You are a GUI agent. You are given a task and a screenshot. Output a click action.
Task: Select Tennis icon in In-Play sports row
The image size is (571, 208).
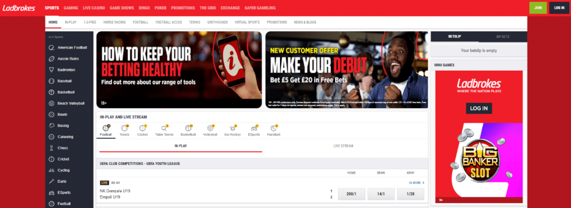tap(124, 128)
